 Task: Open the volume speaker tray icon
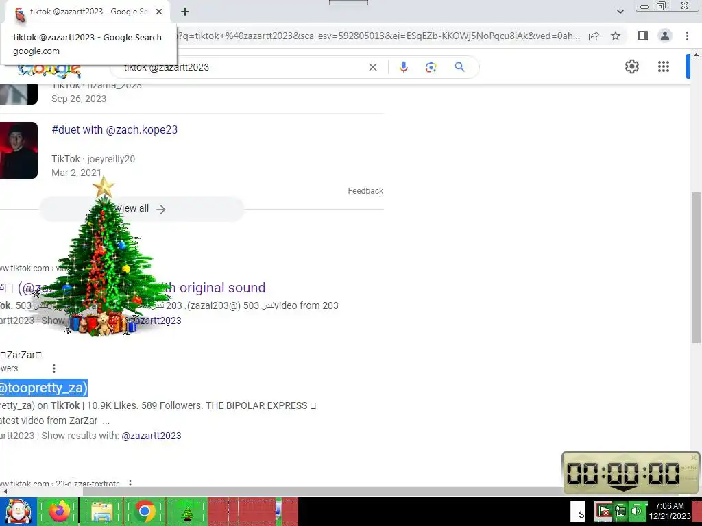tap(636, 511)
